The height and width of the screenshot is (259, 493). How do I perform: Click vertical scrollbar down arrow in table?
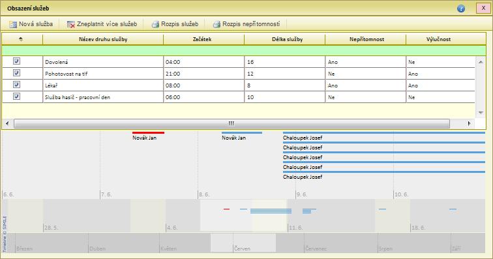[481, 112]
